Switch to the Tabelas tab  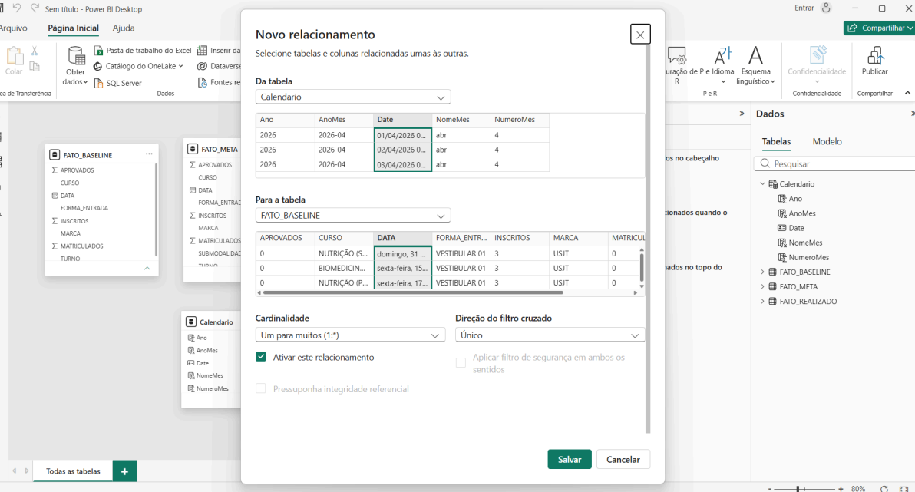click(x=776, y=141)
